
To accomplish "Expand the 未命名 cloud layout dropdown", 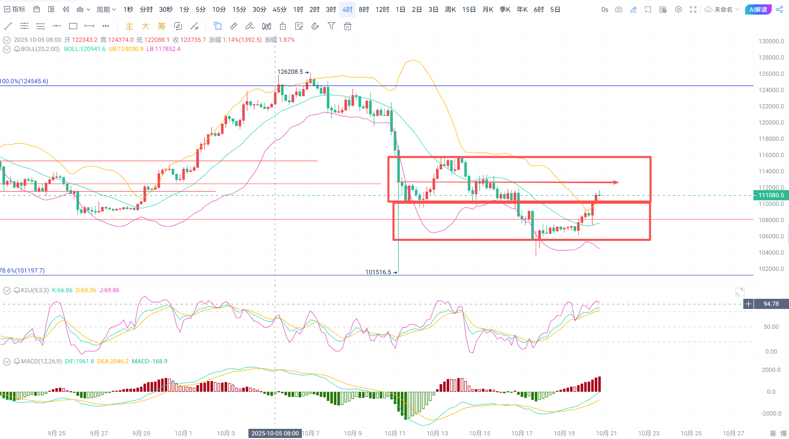I will pos(722,9).
